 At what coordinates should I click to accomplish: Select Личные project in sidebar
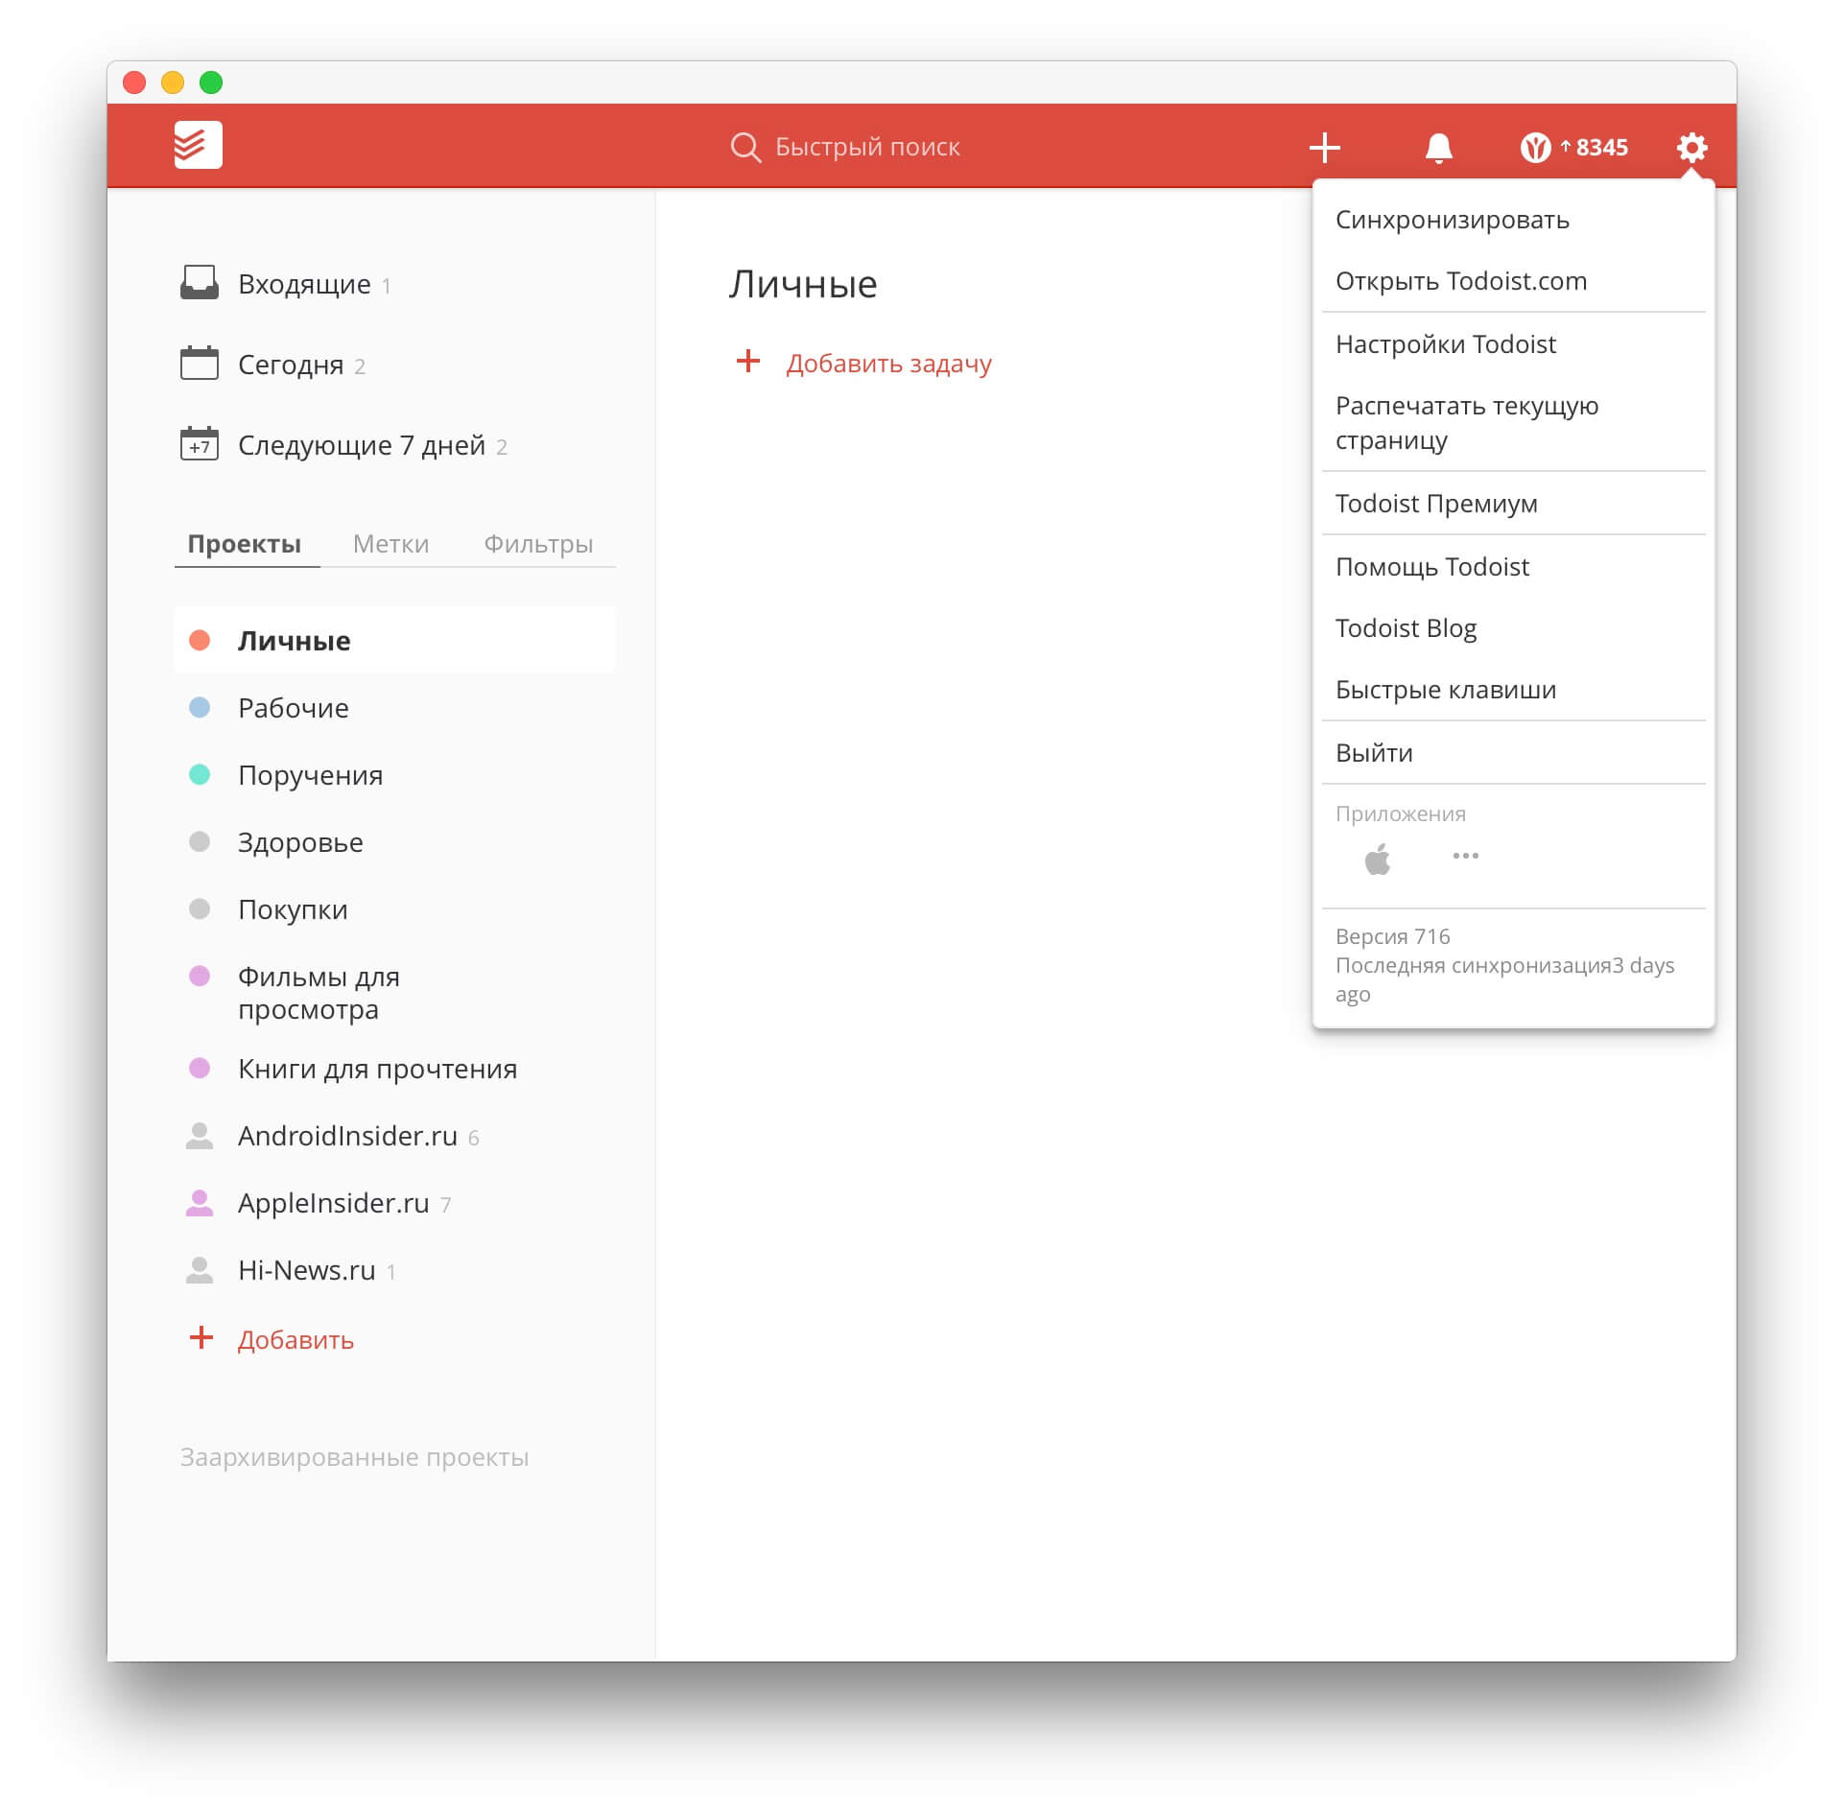[x=394, y=640]
